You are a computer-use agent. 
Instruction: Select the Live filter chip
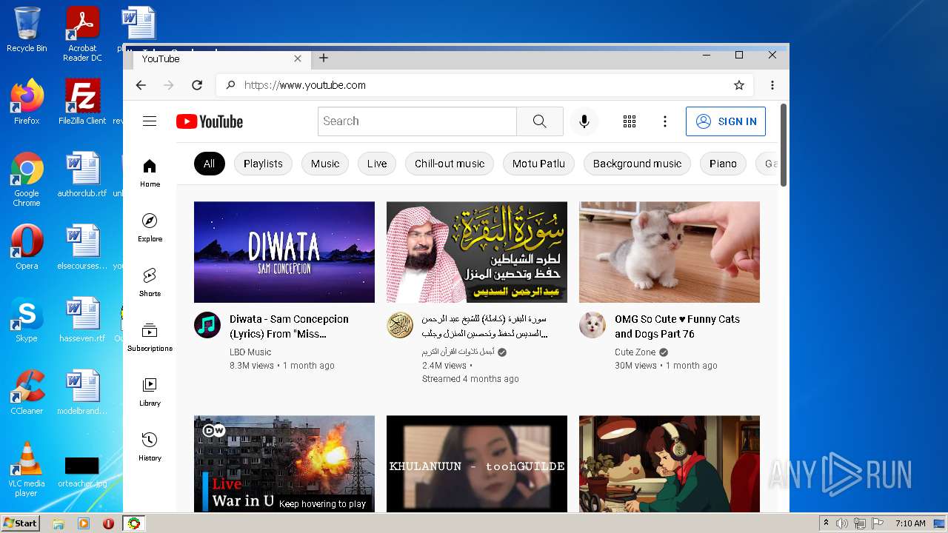click(377, 164)
